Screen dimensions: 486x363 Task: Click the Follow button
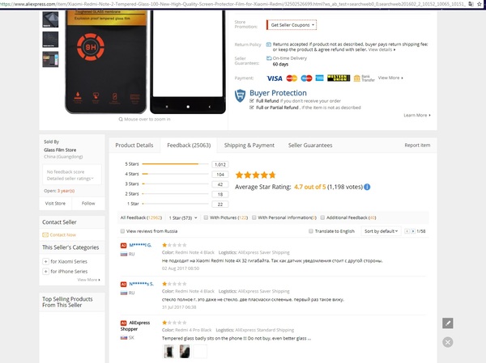tap(88, 203)
